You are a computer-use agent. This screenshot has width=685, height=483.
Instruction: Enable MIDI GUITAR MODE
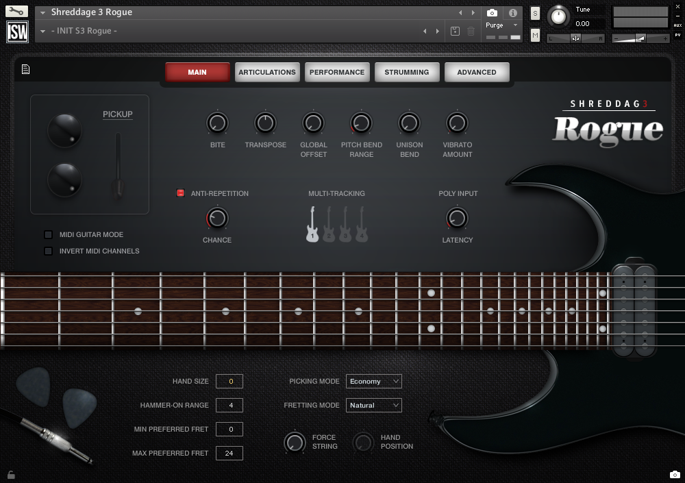pyautogui.click(x=48, y=234)
